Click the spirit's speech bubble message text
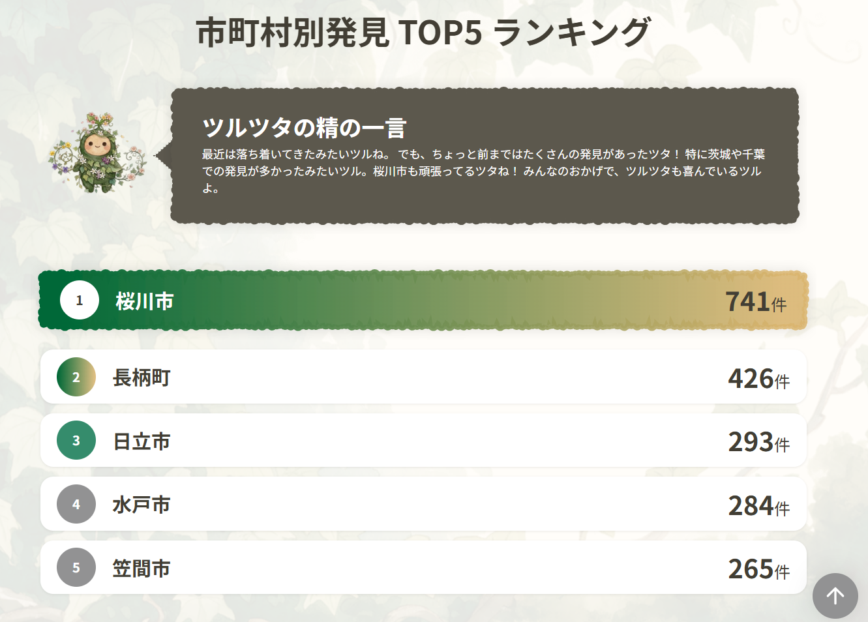Image resolution: width=868 pixels, height=622 pixels. [x=483, y=171]
